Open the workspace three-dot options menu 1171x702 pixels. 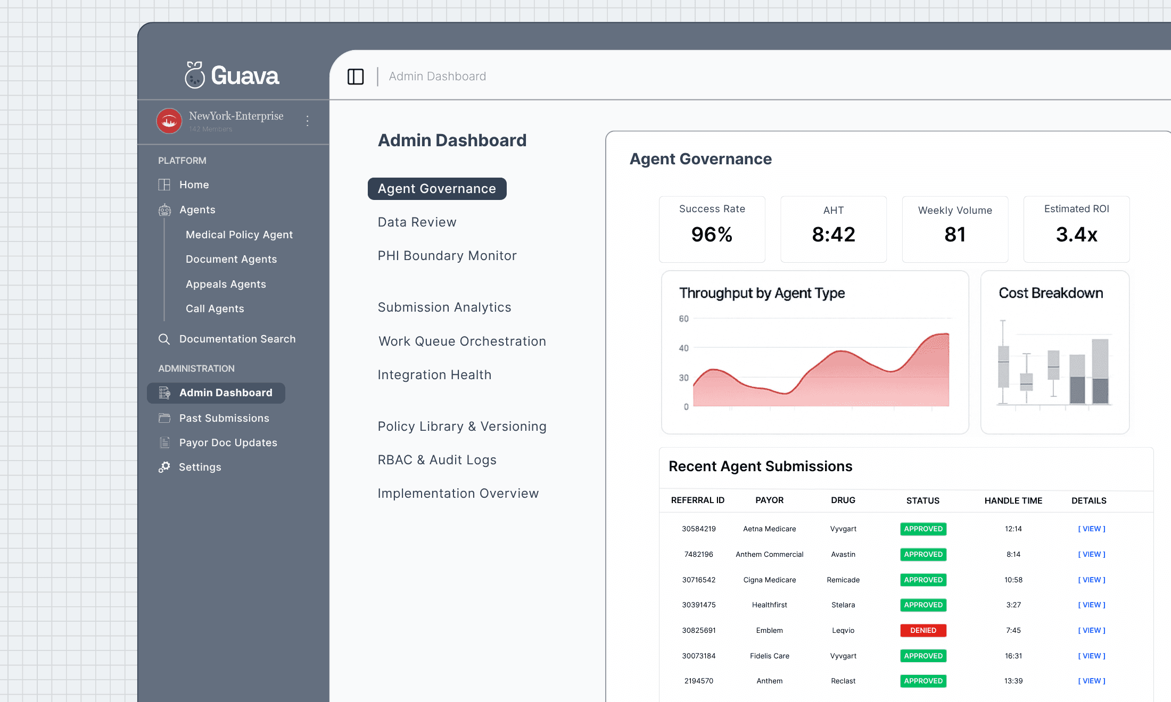coord(307,121)
